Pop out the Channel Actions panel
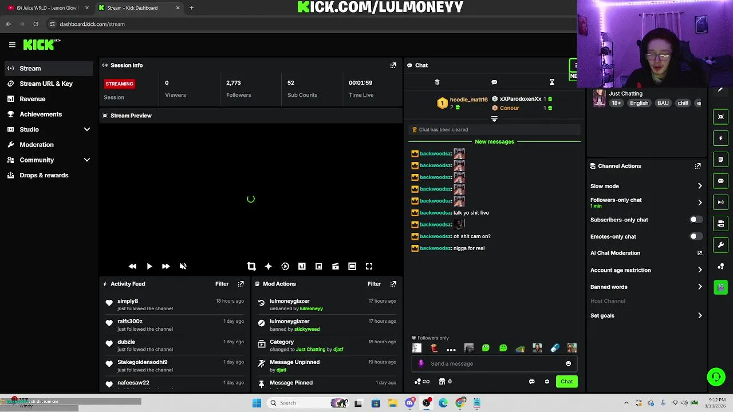733x412 pixels. tap(697, 166)
